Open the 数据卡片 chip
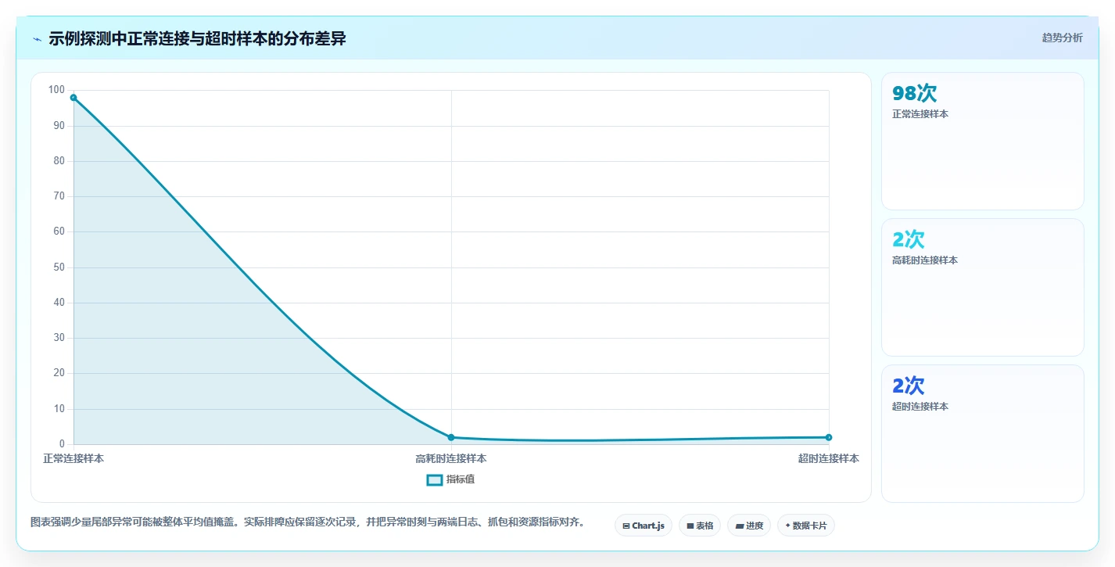The height and width of the screenshot is (567, 1115). point(806,526)
